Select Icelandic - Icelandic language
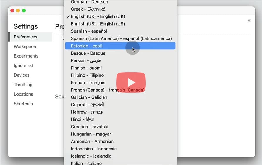262x165 pixels. (120, 156)
